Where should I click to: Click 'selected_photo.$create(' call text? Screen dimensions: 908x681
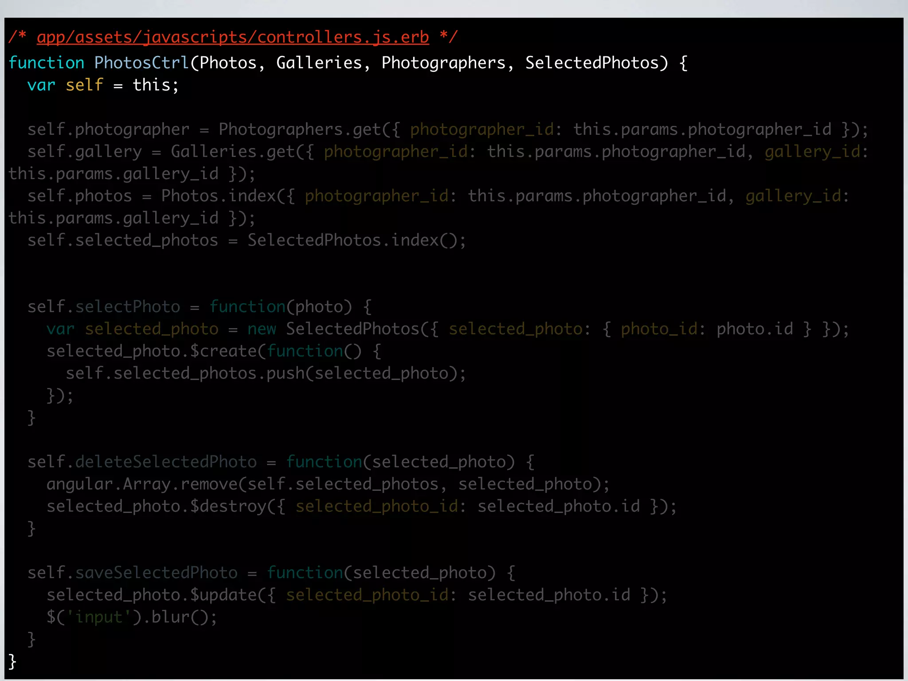coord(157,352)
